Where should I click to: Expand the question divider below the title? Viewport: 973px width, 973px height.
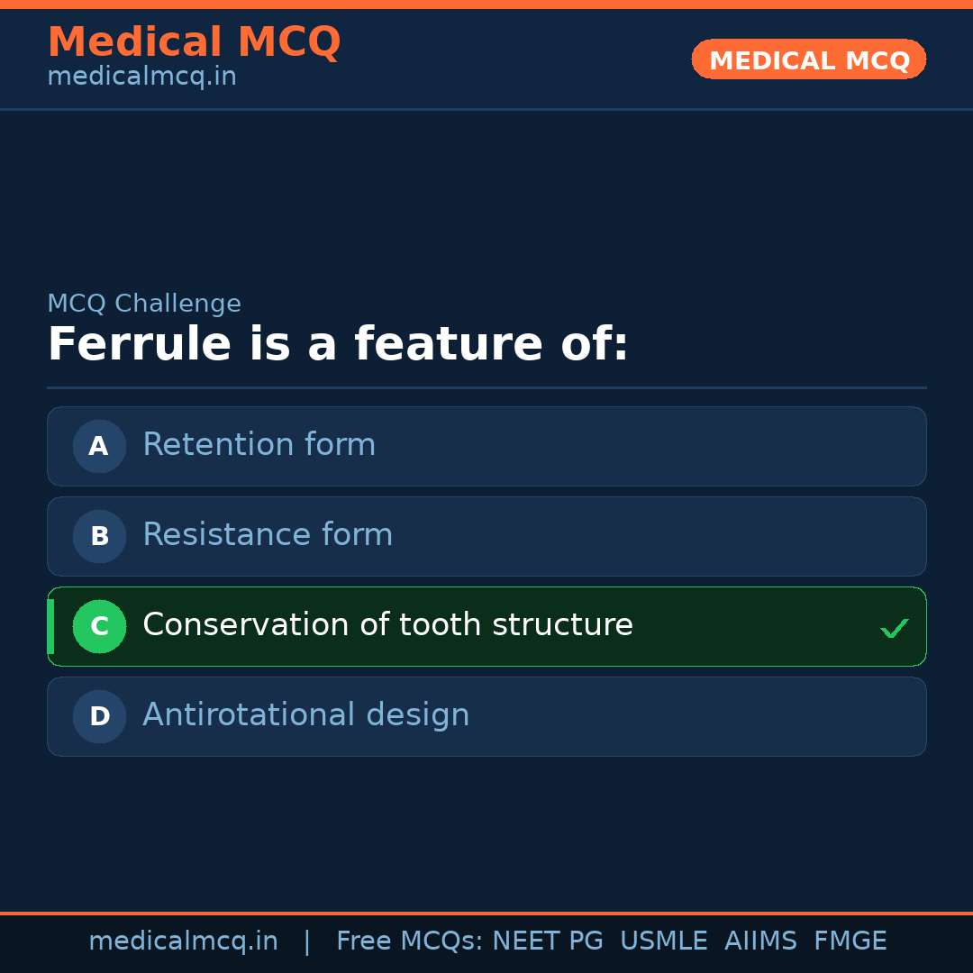pos(486,387)
